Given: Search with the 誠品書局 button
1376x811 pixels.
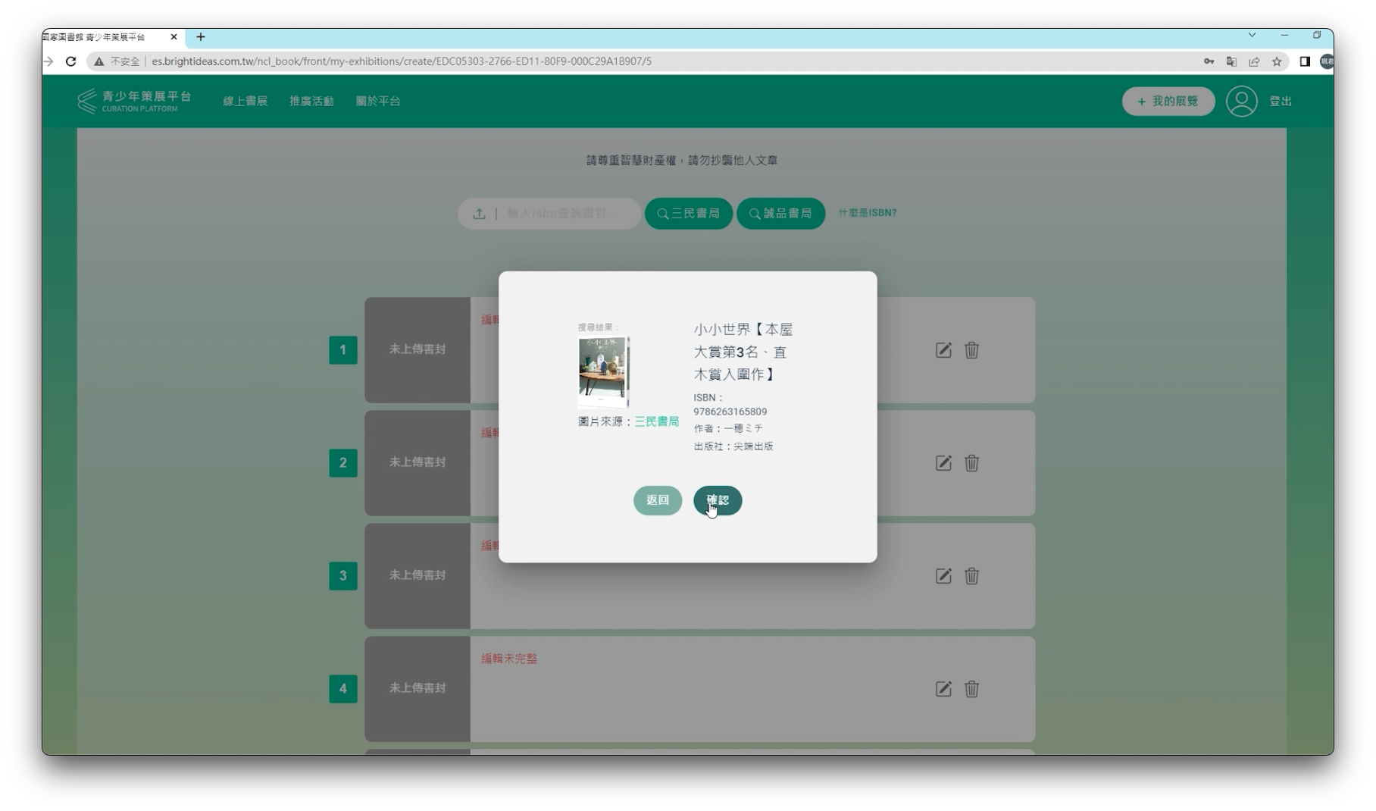Looking at the screenshot, I should click(x=780, y=214).
